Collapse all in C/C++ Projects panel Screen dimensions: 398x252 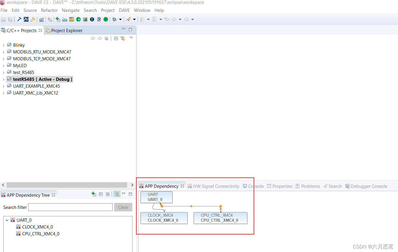point(116,38)
